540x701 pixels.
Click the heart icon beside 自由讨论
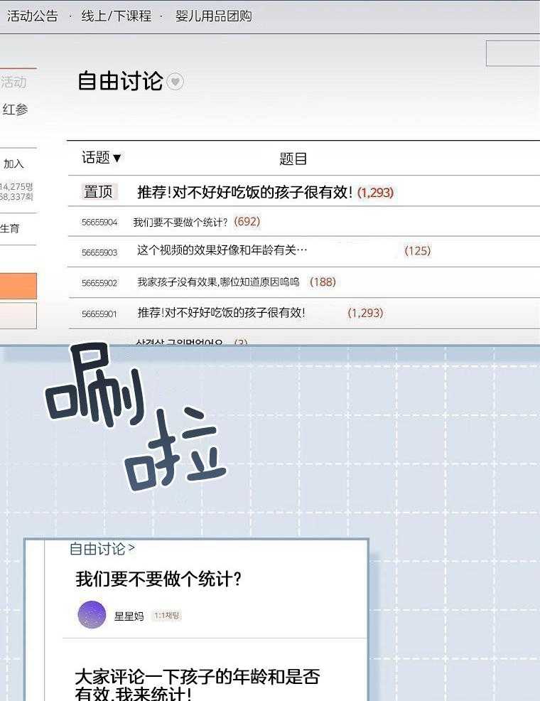pos(175,82)
